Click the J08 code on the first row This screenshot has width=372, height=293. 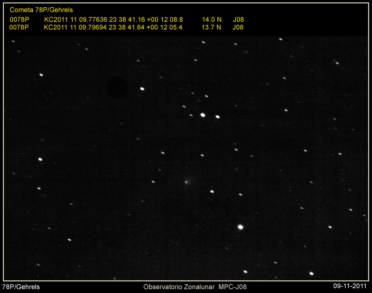[238, 19]
